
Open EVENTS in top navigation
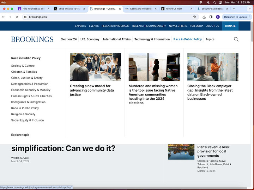pos(94,26)
